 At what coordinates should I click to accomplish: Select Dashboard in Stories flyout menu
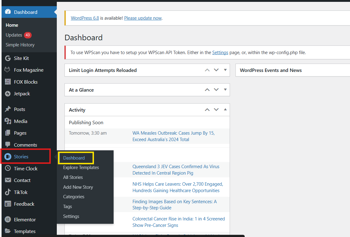pos(74,158)
